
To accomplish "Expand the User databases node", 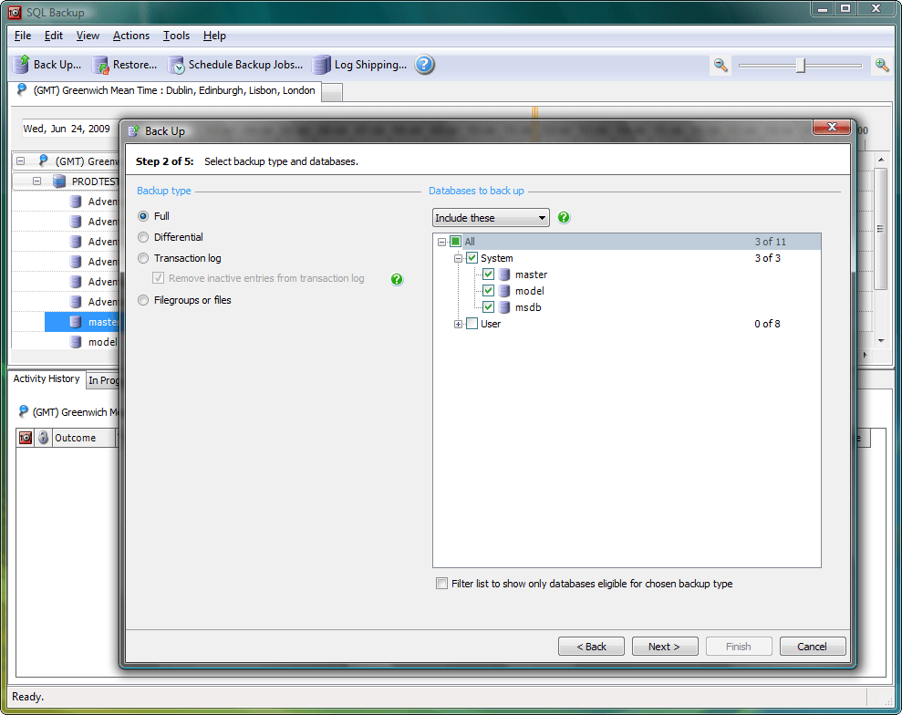I will pos(458,323).
